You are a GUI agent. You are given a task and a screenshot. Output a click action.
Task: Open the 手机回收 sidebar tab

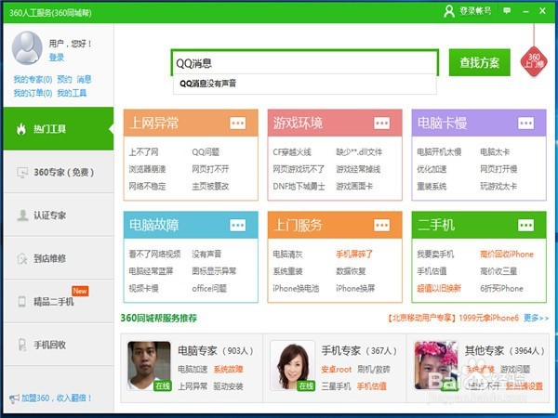point(59,345)
